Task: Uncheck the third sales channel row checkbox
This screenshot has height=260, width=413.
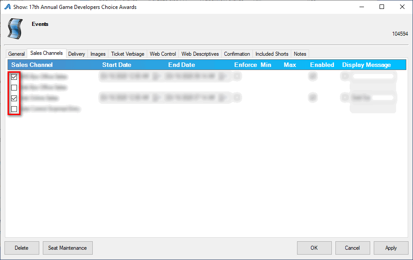Action: click(x=14, y=98)
